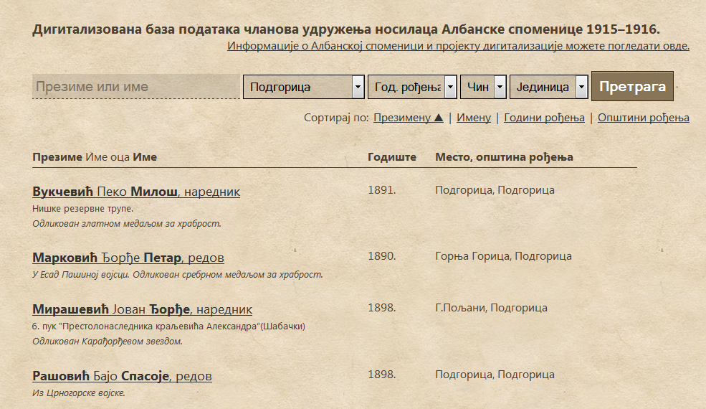706x409 pixels.
Task: Select the 'Нишке резервне трупе.' unit text
Action: [83, 209]
